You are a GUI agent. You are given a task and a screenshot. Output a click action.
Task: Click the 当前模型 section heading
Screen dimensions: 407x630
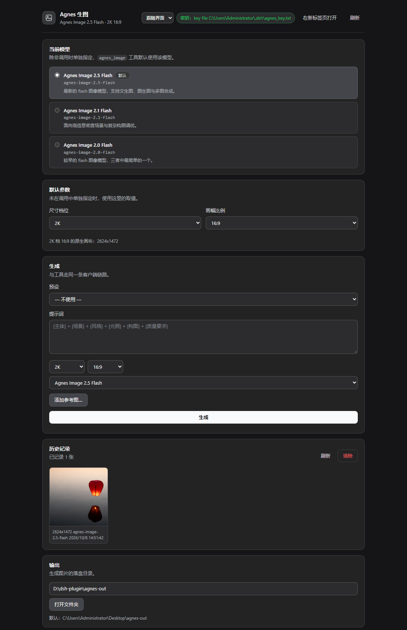(x=60, y=49)
